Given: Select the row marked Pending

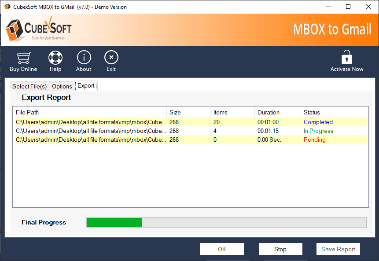Looking at the screenshot, I should pos(189,140).
